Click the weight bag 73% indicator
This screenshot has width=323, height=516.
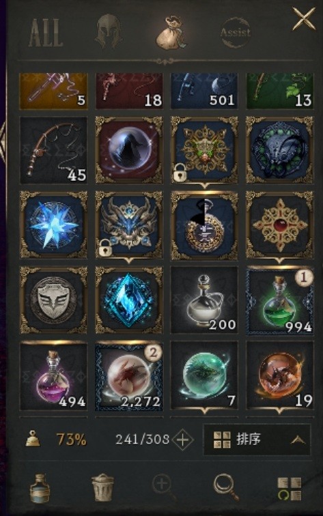pos(56,440)
